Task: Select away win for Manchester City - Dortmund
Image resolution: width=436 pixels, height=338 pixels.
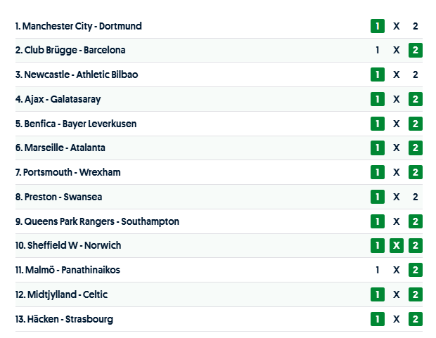Action: (416, 26)
